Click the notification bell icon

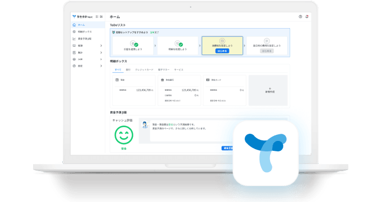point(307,17)
